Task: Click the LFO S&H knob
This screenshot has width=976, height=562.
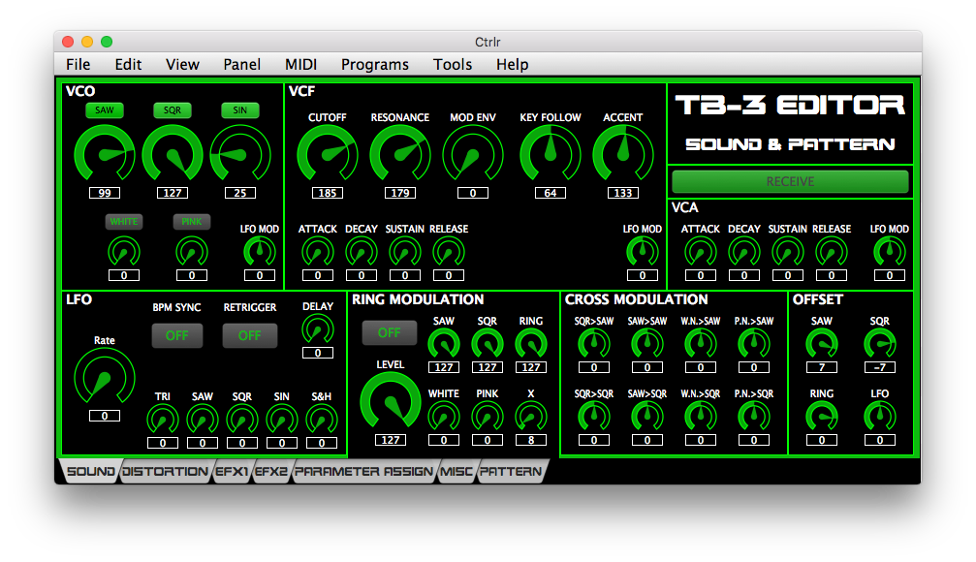Action: tap(322, 420)
